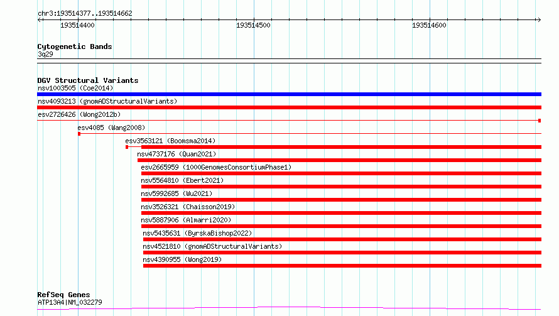The height and width of the screenshot is (316, 559).
Task: Click the 193514500 ruler label
Action: point(253,25)
